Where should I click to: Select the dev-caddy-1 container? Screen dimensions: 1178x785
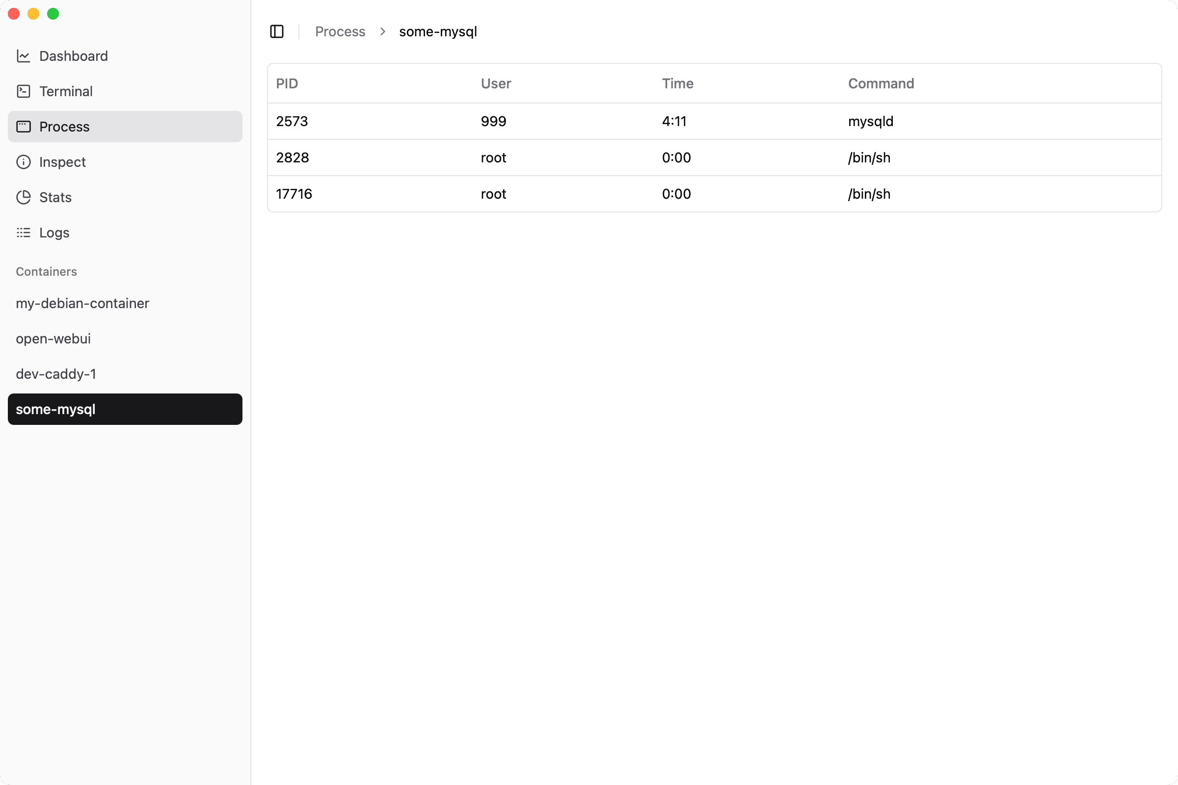pos(56,374)
